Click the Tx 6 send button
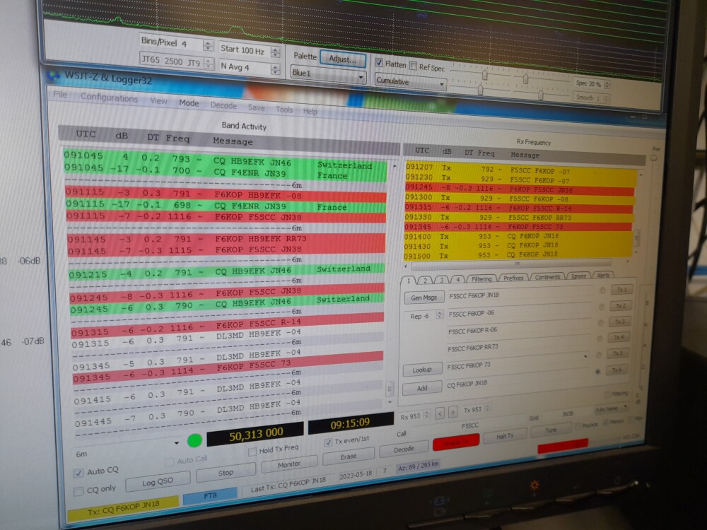Viewport: 707px width, 530px height. pyautogui.click(x=617, y=370)
